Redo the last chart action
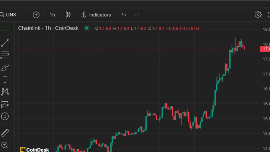270x152 pixels. point(137,15)
